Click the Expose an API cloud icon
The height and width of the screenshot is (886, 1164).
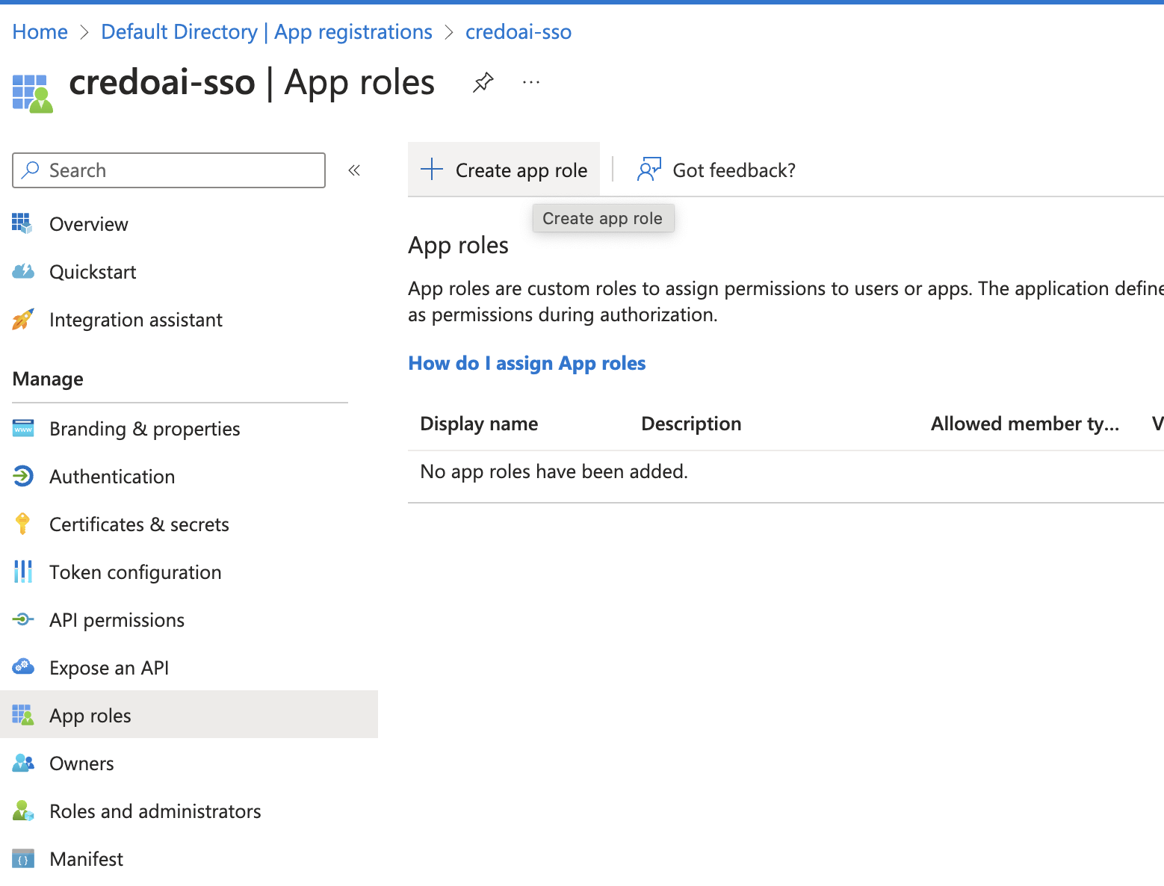click(23, 666)
